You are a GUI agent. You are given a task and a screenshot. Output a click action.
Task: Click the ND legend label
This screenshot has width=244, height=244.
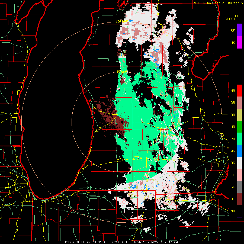pyautogui.click(x=233, y=211)
